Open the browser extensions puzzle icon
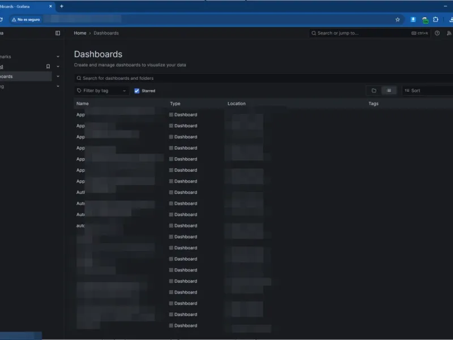This screenshot has width=453, height=340. pyautogui.click(x=435, y=20)
